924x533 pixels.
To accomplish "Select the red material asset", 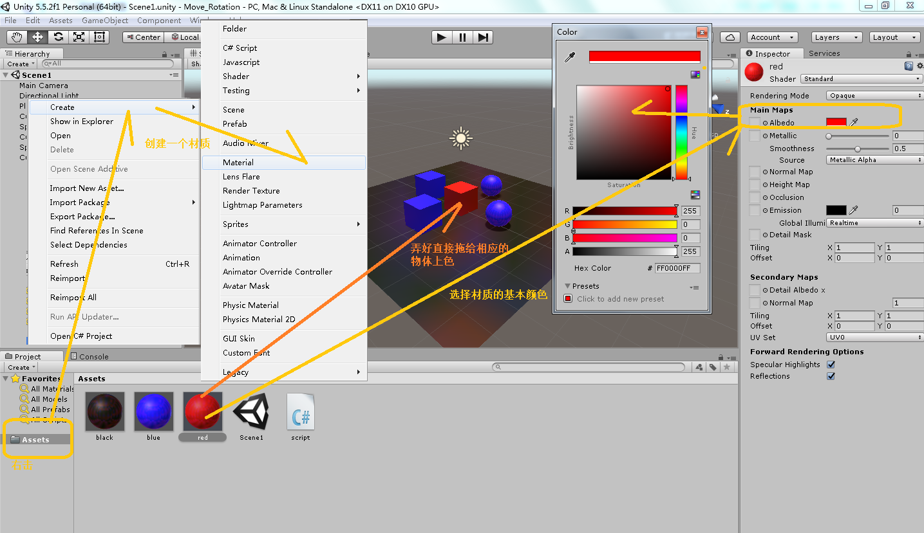I will click(x=202, y=411).
